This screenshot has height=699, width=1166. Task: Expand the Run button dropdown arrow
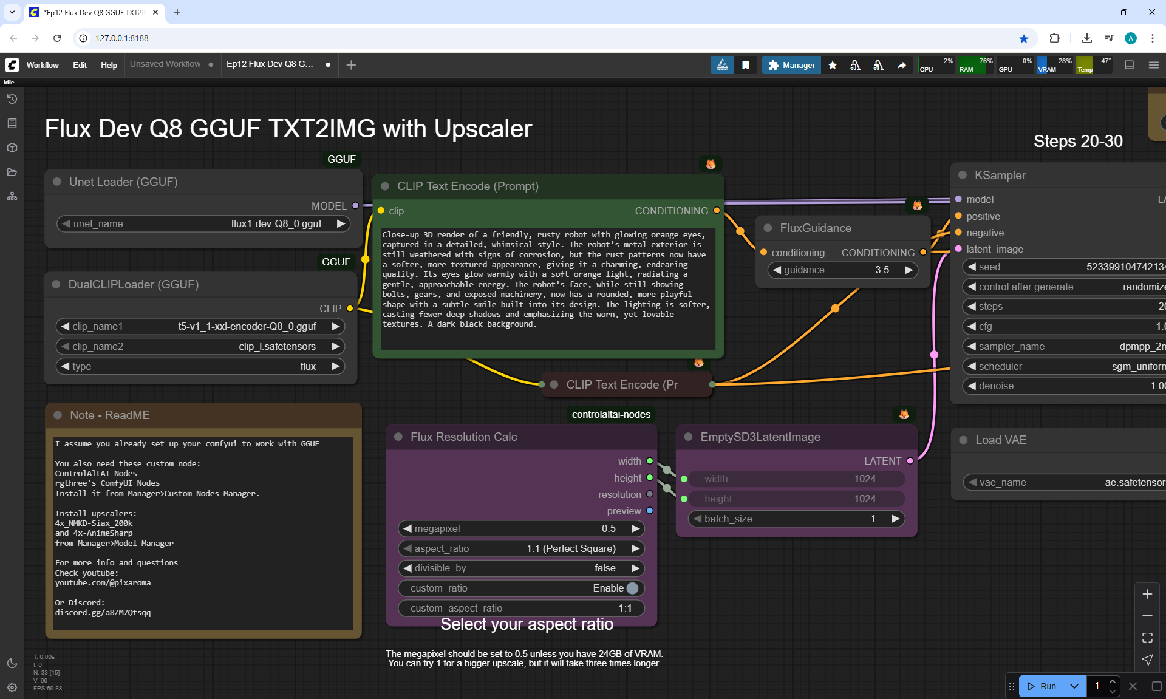click(1074, 686)
